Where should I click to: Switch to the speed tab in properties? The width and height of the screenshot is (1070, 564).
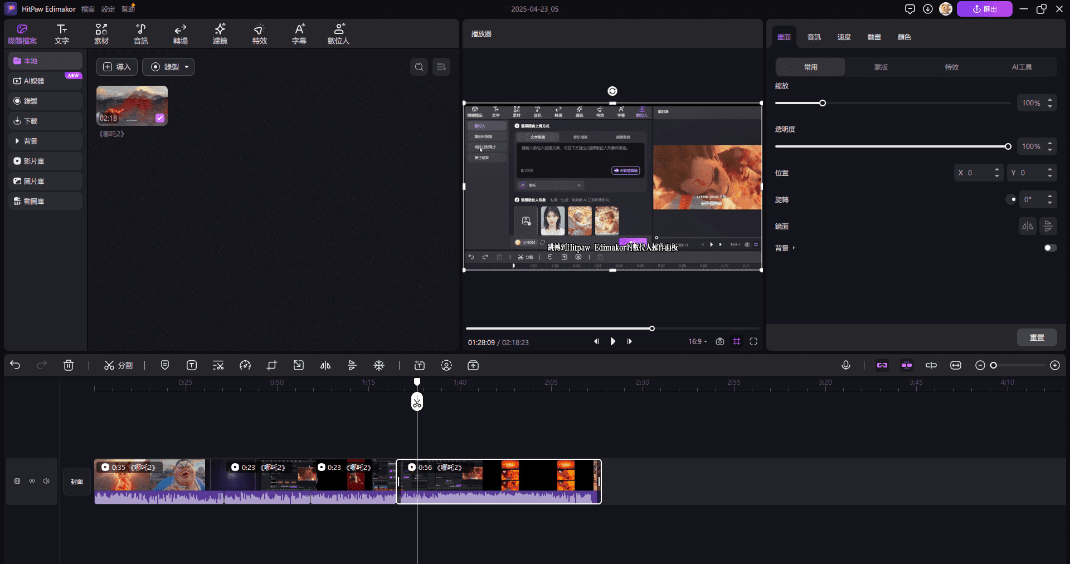click(844, 37)
